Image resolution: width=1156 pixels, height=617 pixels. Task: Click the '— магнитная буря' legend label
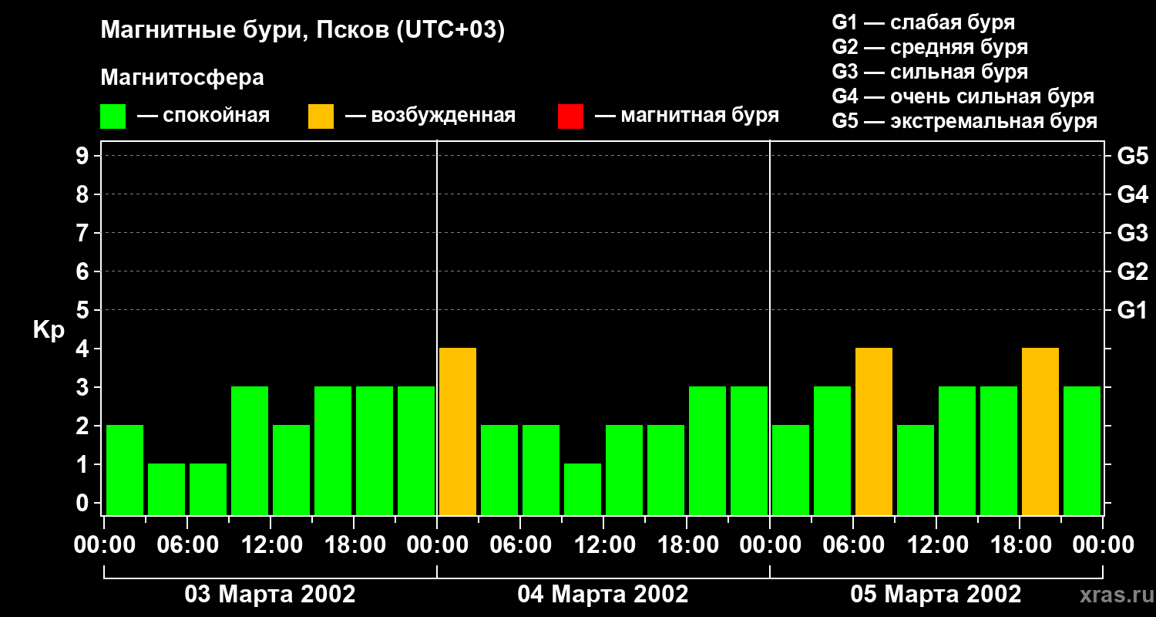point(687,116)
